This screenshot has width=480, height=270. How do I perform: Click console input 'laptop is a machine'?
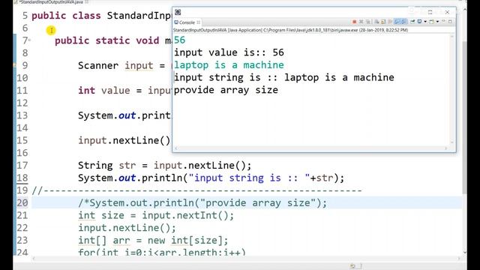pos(229,65)
